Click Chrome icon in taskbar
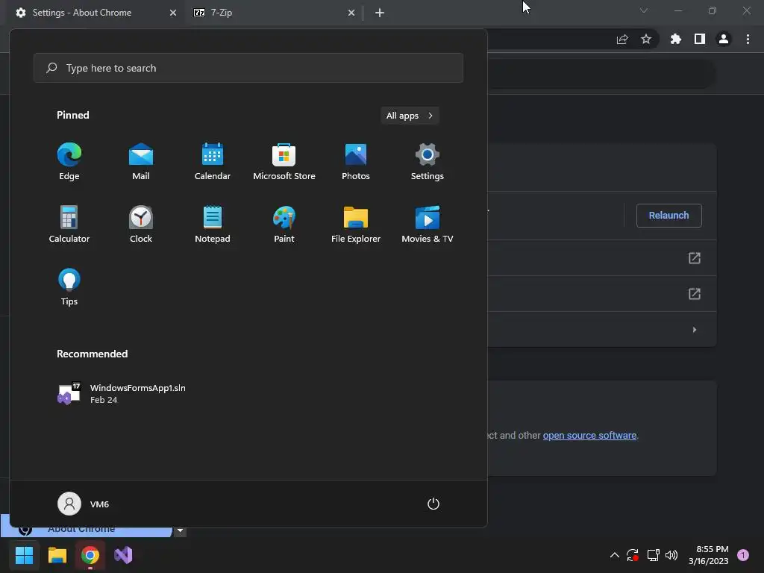This screenshot has height=573, width=764. tap(90, 555)
